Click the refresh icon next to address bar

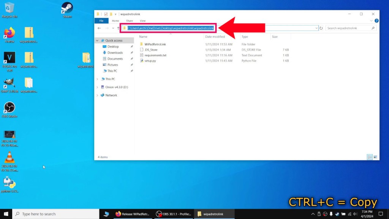(321, 28)
